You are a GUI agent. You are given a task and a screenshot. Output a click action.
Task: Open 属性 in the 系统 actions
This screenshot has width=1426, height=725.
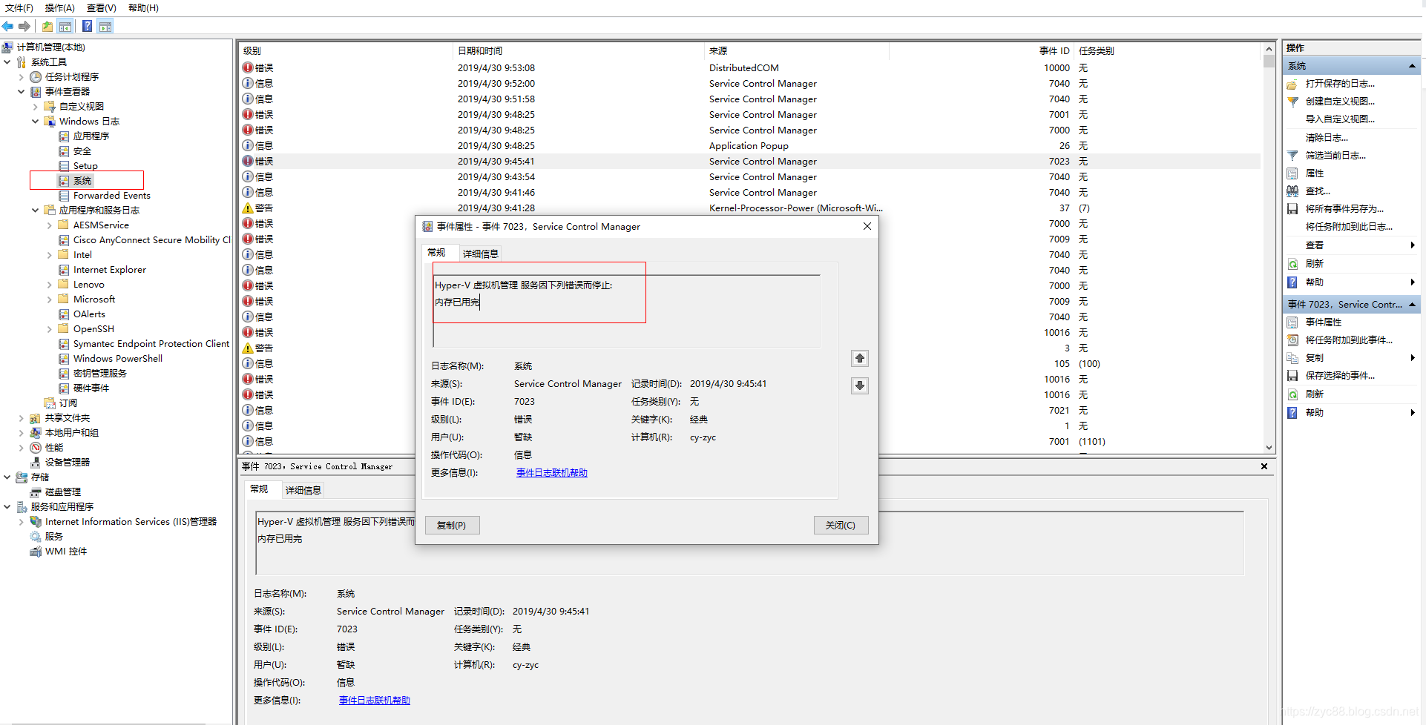tap(1315, 173)
